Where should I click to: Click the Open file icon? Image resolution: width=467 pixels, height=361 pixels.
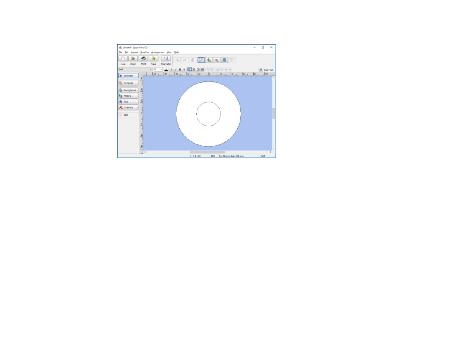[x=133, y=58]
